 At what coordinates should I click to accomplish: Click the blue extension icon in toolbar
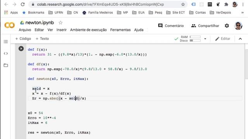193,4
